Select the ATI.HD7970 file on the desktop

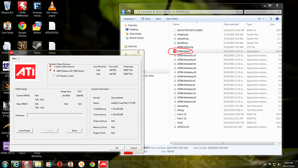click(x=52, y=28)
